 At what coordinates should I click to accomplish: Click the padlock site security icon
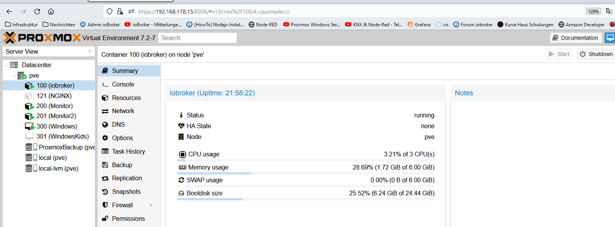coord(120,12)
